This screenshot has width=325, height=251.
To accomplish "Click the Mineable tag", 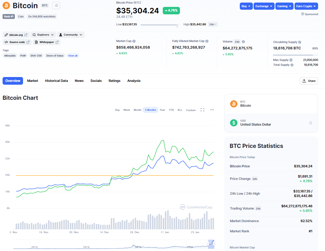I will click(10, 56).
